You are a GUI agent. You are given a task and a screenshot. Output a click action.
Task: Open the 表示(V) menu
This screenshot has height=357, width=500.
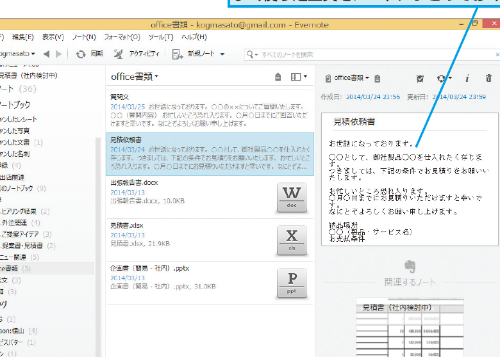53,37
